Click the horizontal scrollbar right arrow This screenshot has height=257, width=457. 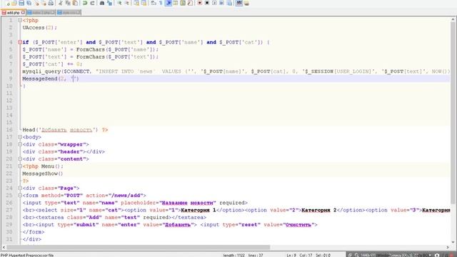tap(448, 248)
